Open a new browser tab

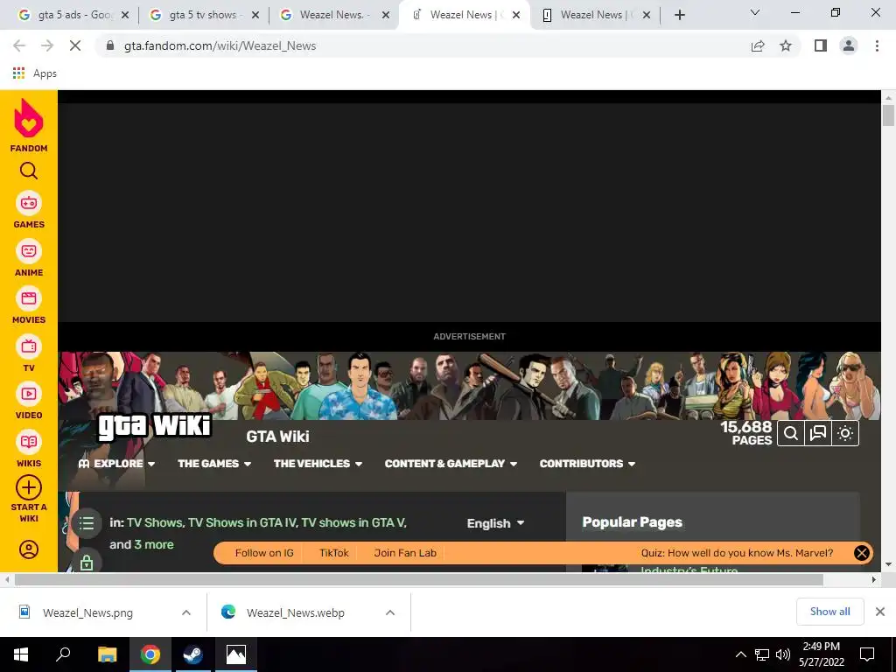[679, 15]
